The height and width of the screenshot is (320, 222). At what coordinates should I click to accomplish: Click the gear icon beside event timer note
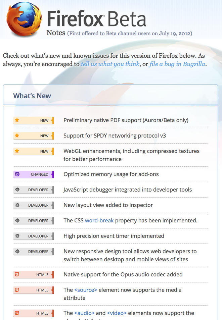point(17,236)
